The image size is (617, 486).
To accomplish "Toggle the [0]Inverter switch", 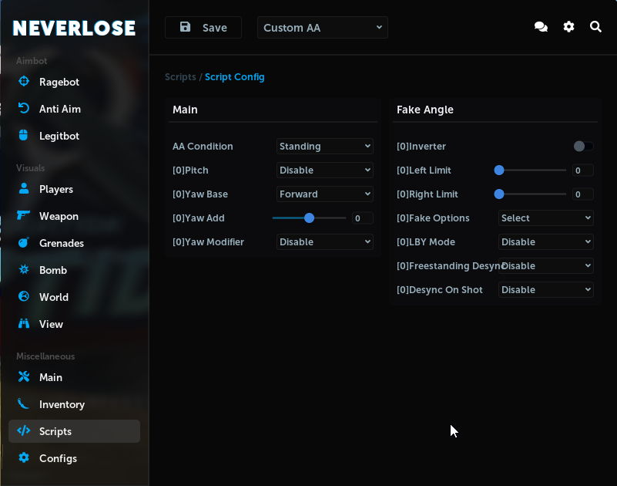I will click(x=583, y=147).
